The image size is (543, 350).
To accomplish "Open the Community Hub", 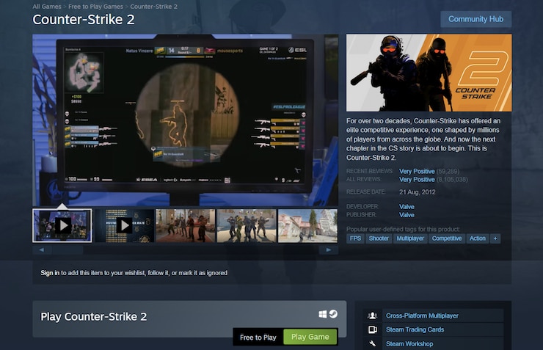I will click(x=475, y=19).
